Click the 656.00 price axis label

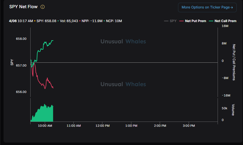coord(21,92)
